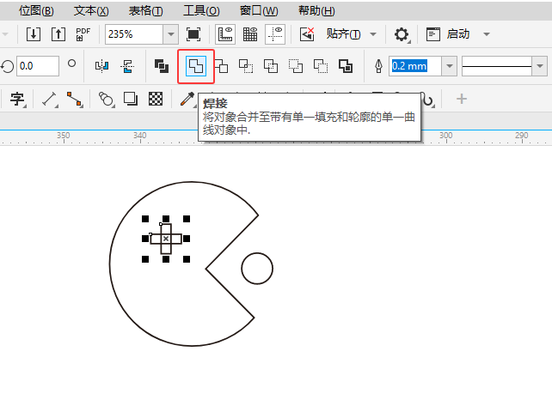This screenshot has width=552, height=406.
Task: Expand the 贴齐(T) snap-to dropdown arrow
Action: 373,34
